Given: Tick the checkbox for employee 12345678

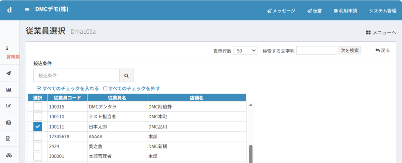Looking at the screenshot, I should [x=38, y=136].
